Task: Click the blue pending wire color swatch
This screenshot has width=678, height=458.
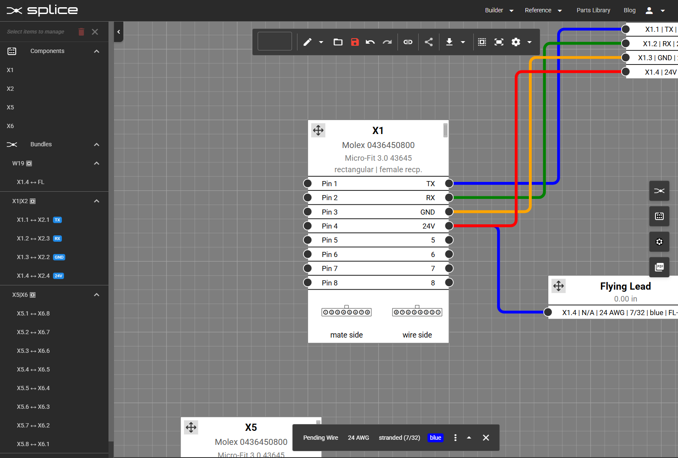Action: [x=435, y=438]
